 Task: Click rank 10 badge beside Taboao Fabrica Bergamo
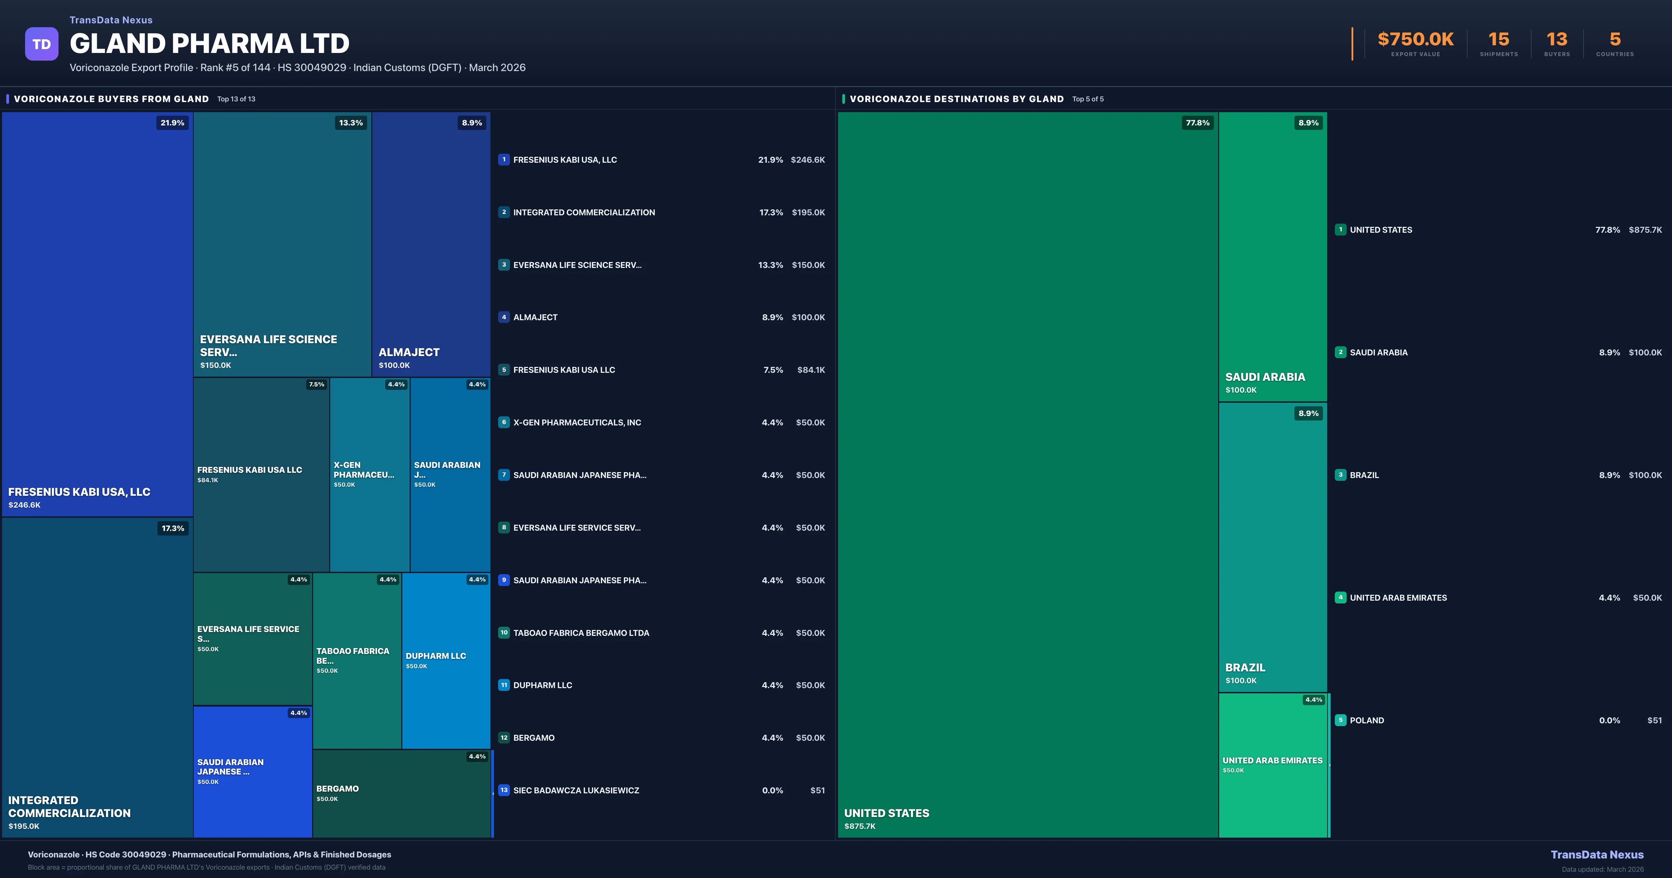point(504,632)
